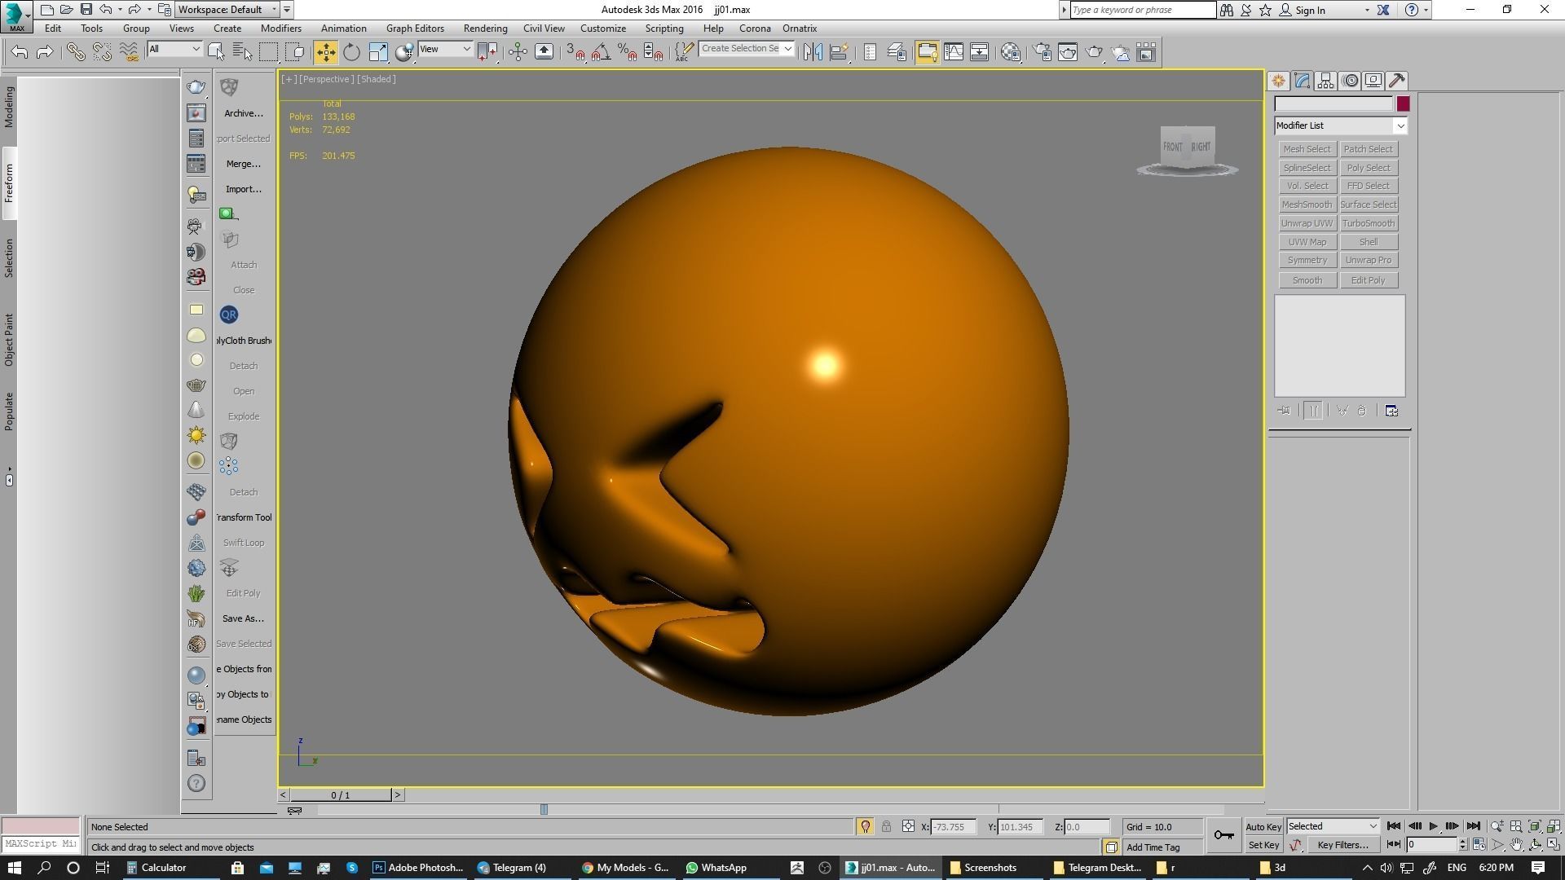This screenshot has height=880, width=1565.
Task: Open the Rendering menu
Action: 485,29
